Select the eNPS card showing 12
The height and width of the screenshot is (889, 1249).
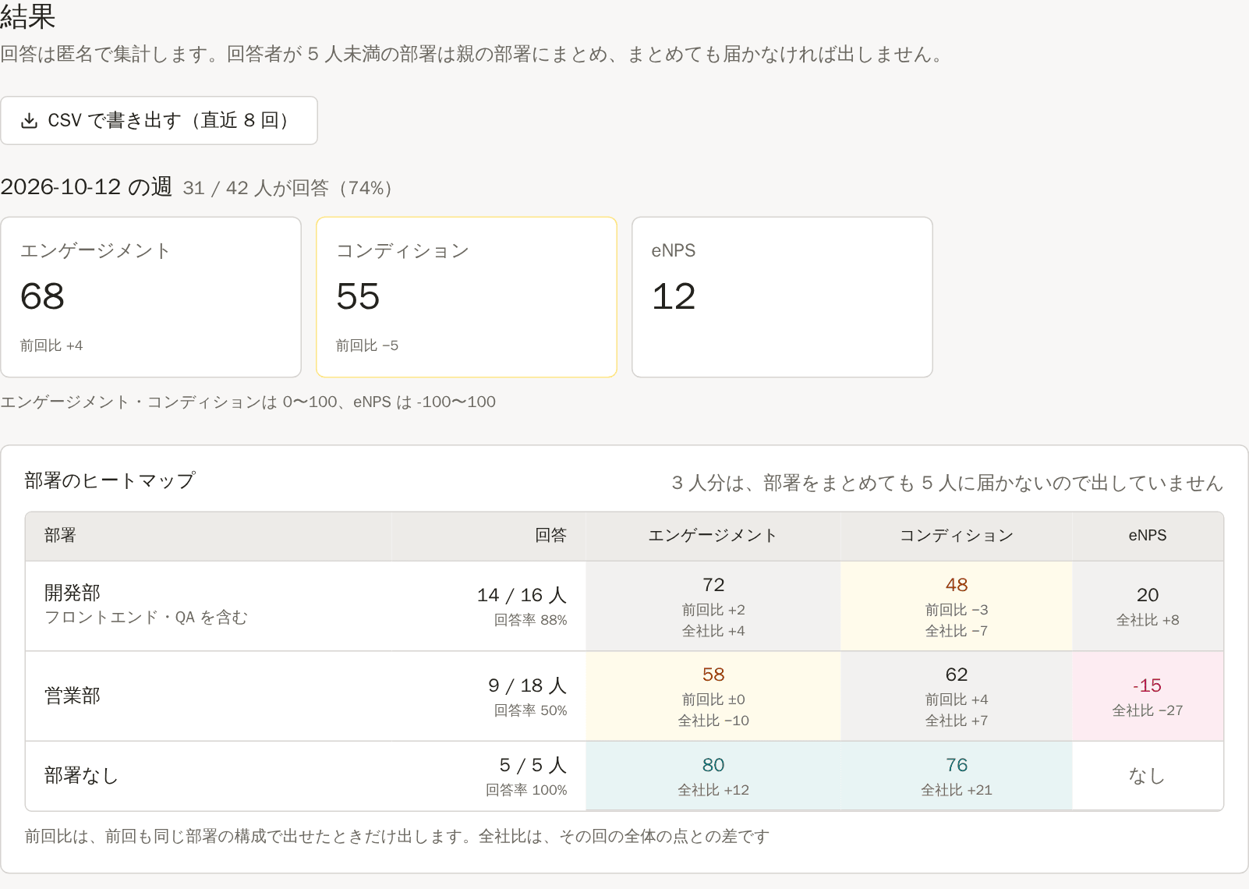click(782, 297)
